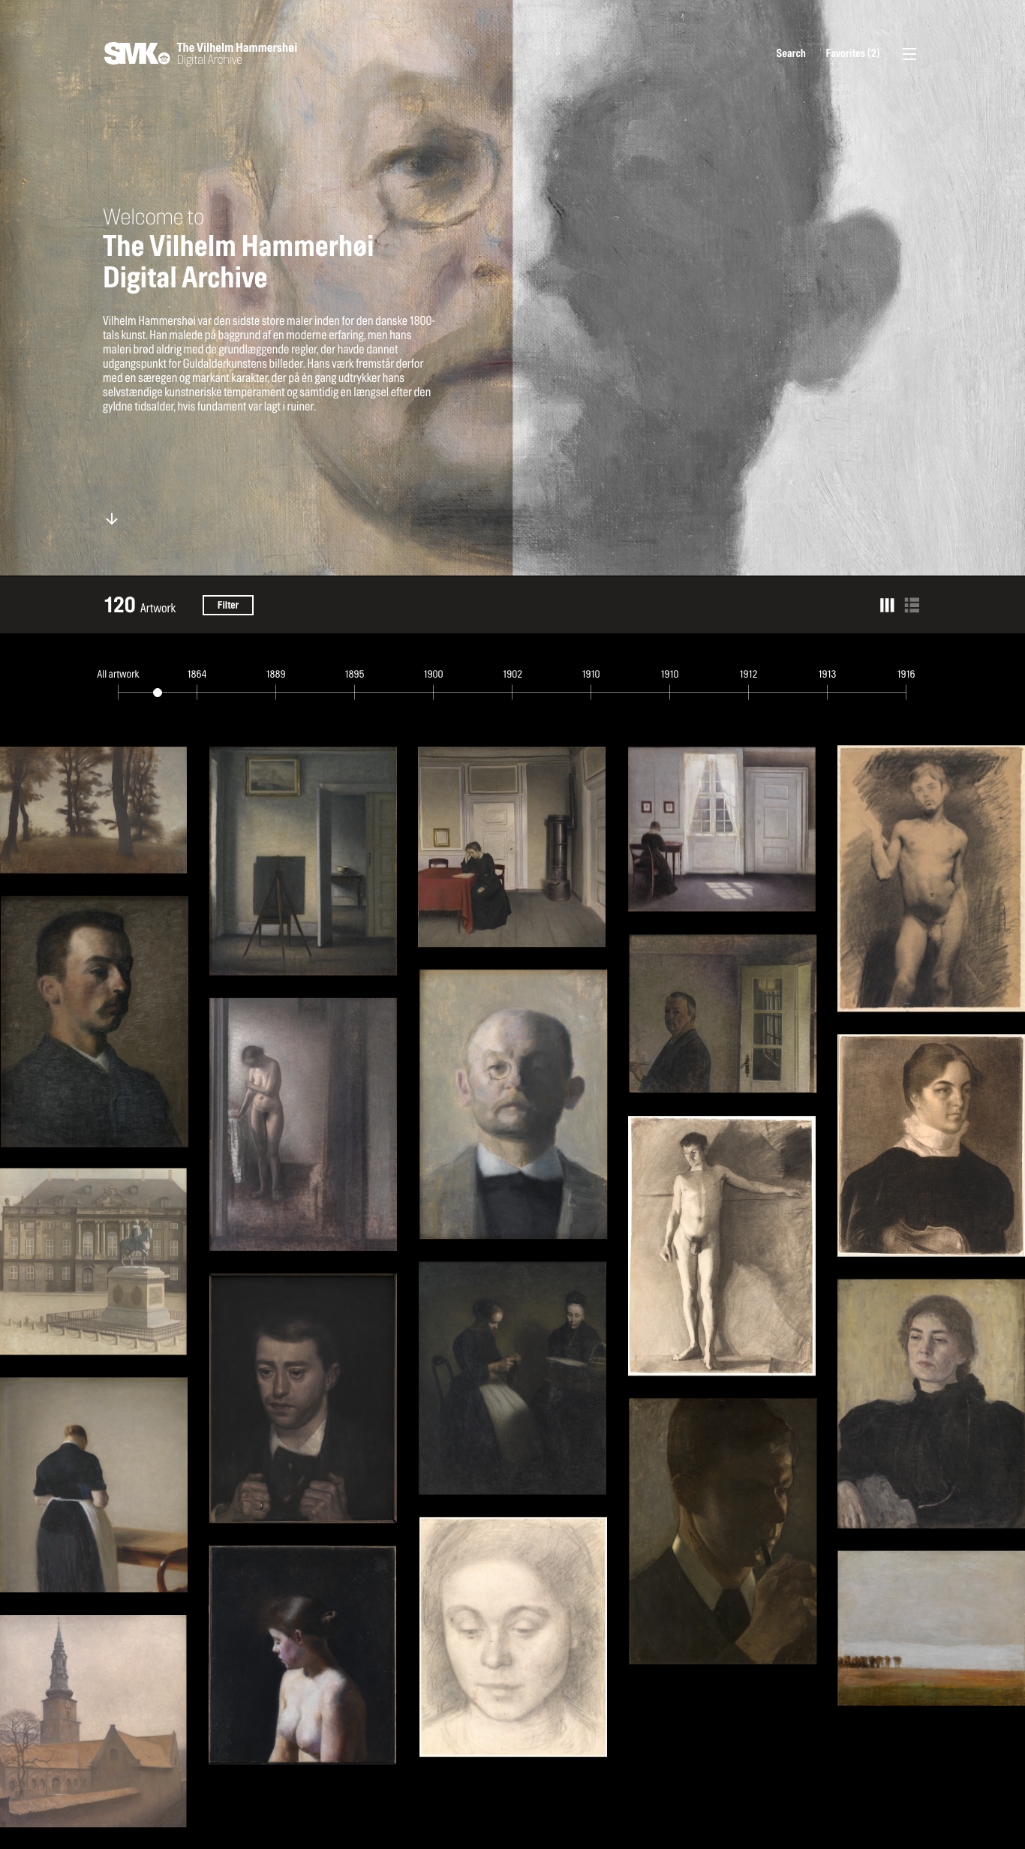1025x1849 pixels.
Task: Open the painted portrait of woman in black
Action: coord(931,1403)
